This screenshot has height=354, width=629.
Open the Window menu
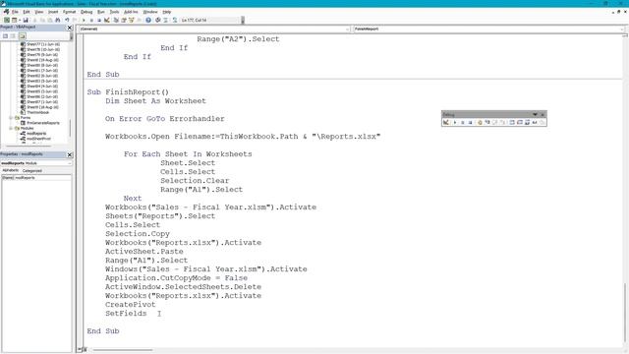click(x=150, y=12)
